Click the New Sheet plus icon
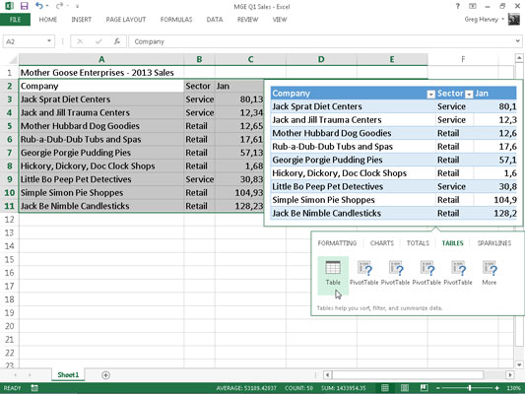 tap(105, 375)
